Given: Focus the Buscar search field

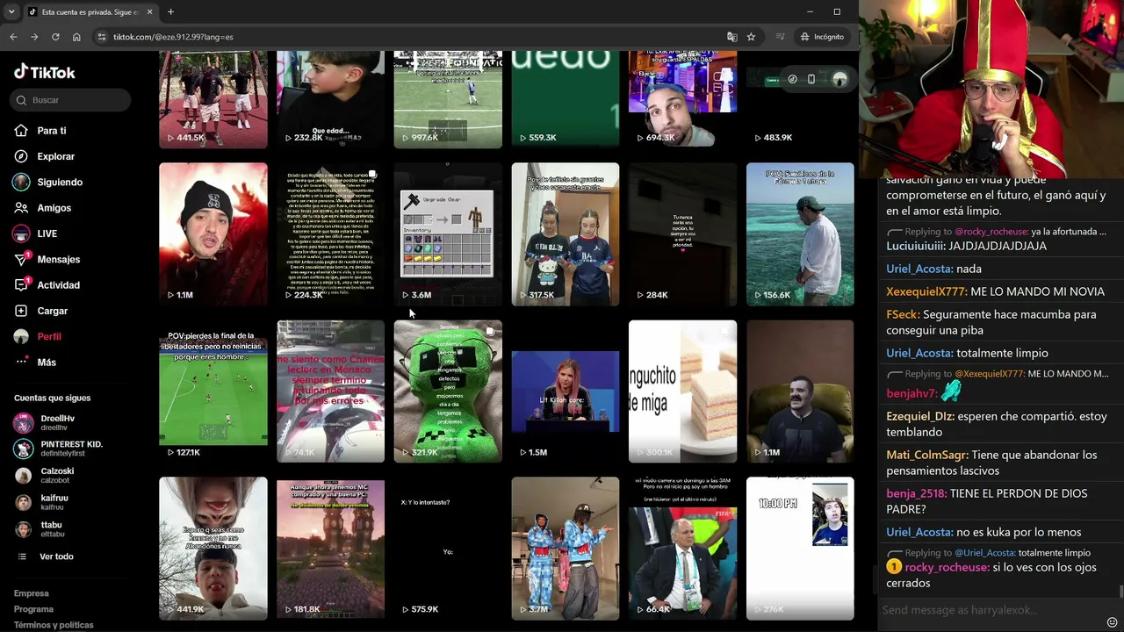Looking at the screenshot, I should tap(72, 100).
